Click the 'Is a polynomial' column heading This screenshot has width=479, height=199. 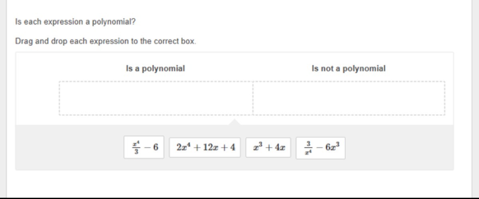155,68
